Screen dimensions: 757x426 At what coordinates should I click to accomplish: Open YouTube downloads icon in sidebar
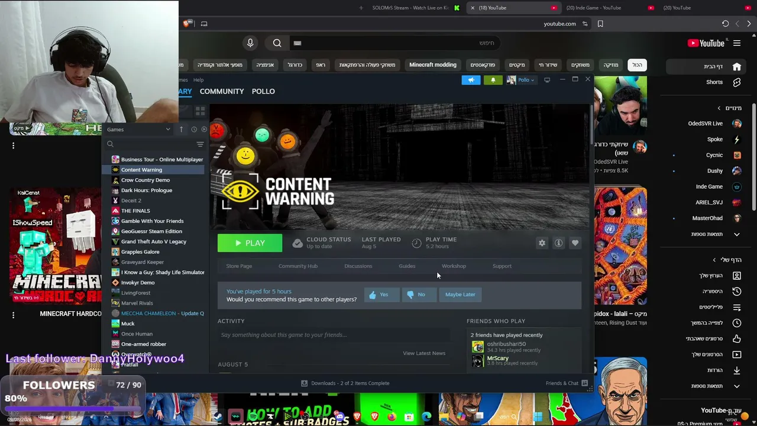[x=737, y=370]
